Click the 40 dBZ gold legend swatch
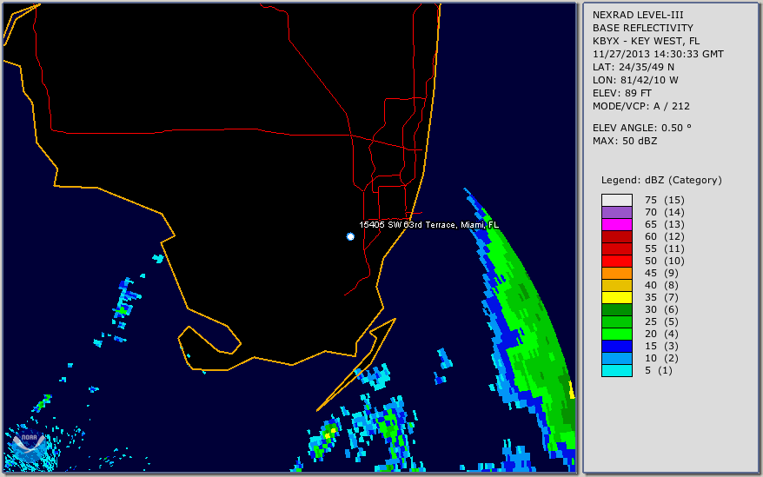Image resolution: width=763 pixels, height=477 pixels. click(616, 285)
